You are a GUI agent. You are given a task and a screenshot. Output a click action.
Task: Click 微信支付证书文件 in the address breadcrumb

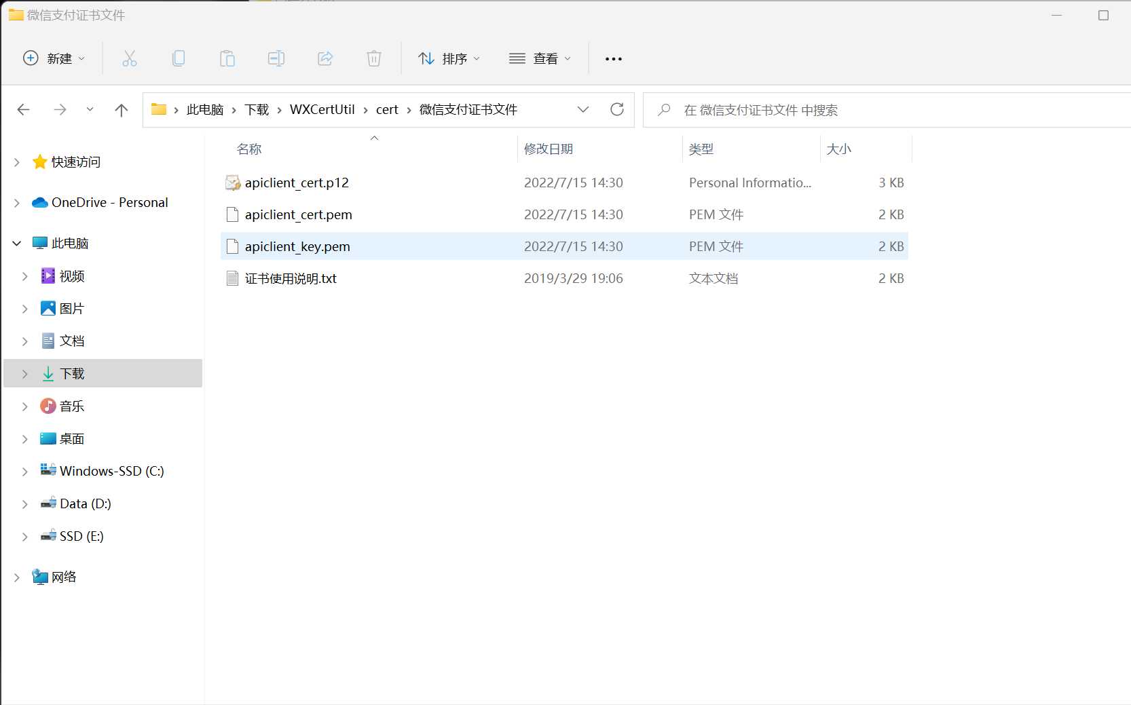(x=468, y=109)
